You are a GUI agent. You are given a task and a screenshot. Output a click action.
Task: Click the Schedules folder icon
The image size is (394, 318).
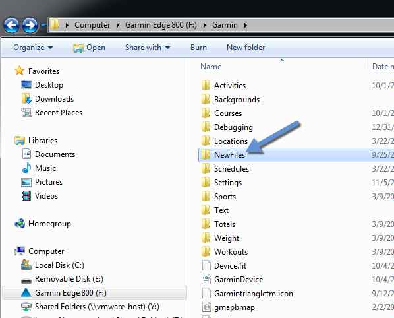point(206,168)
